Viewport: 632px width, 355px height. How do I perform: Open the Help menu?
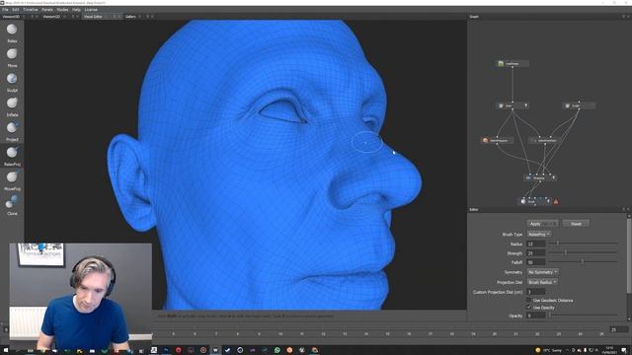click(76, 9)
